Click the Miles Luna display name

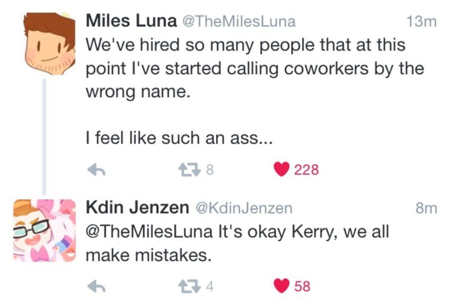(x=131, y=21)
